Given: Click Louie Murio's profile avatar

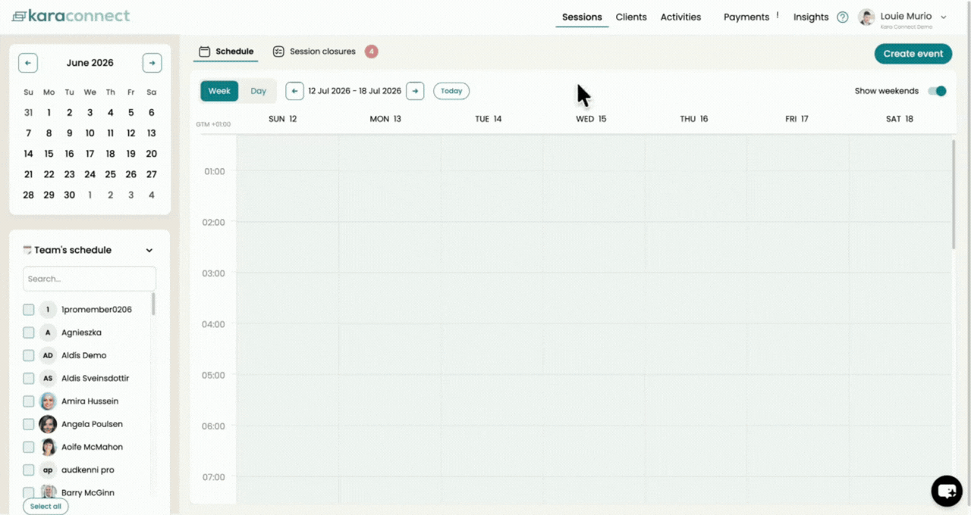Looking at the screenshot, I should [x=866, y=17].
